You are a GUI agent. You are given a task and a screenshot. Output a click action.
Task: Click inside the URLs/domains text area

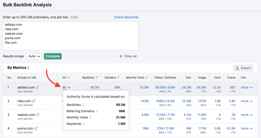coord(71,36)
